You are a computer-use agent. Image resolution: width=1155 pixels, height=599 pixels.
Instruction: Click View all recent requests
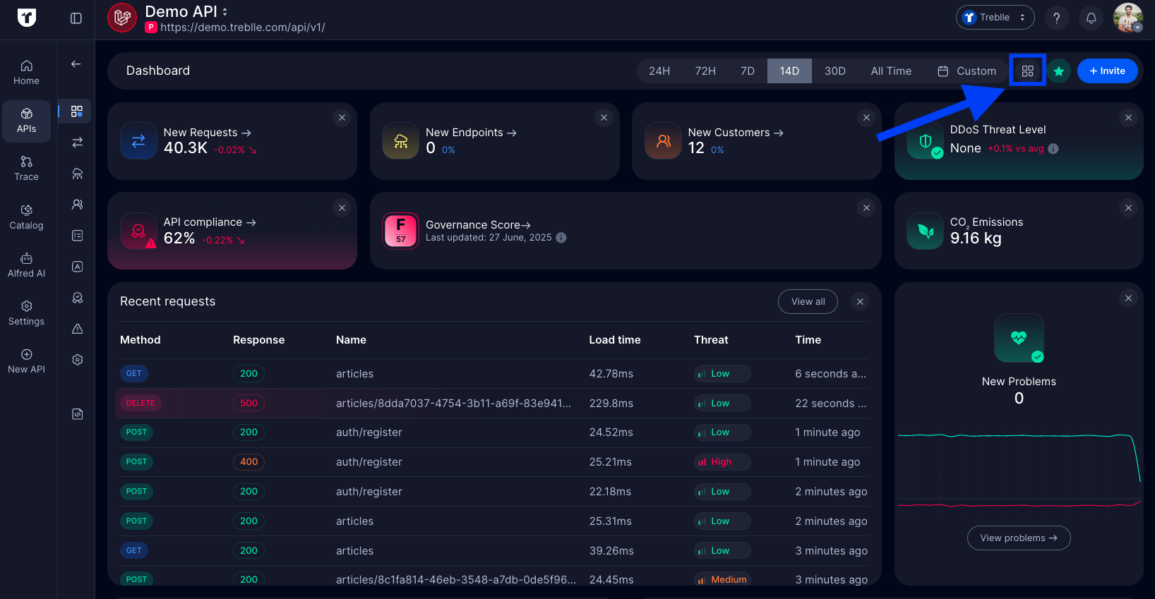click(x=808, y=301)
